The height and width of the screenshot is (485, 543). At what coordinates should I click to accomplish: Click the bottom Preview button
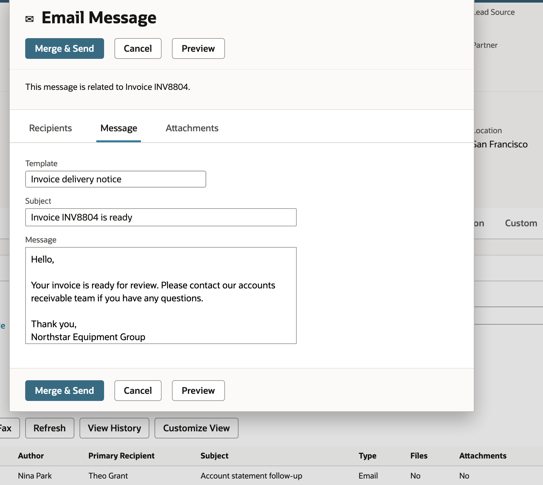coord(198,391)
